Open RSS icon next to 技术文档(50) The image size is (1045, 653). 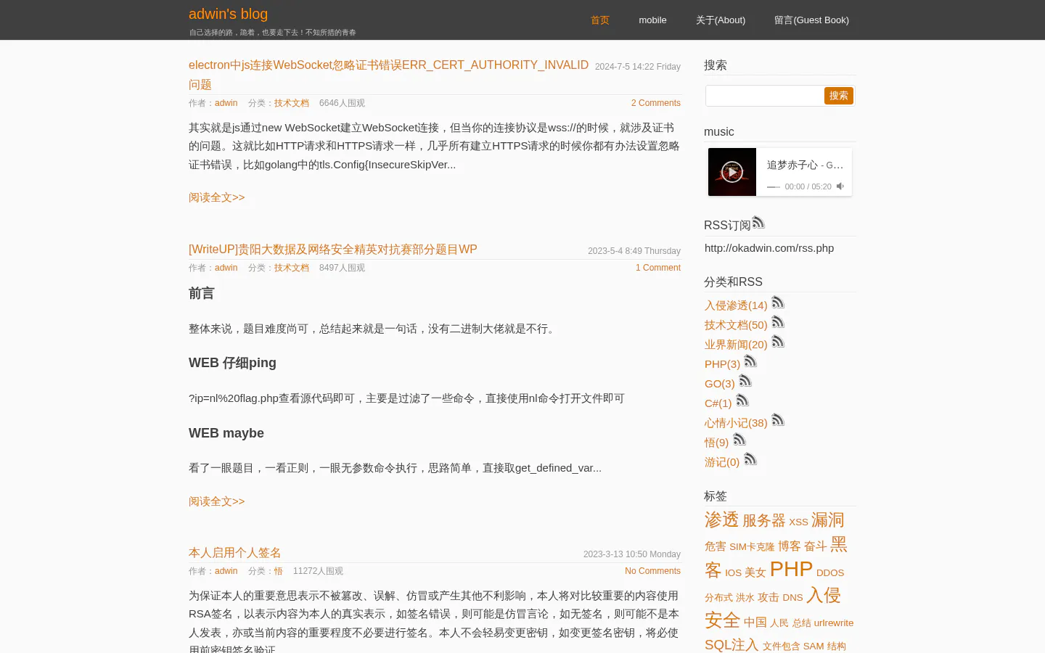[778, 321]
